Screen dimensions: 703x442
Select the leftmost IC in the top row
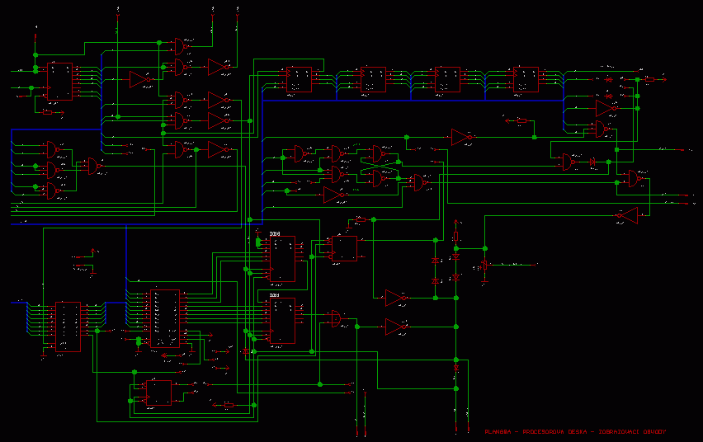(x=299, y=79)
